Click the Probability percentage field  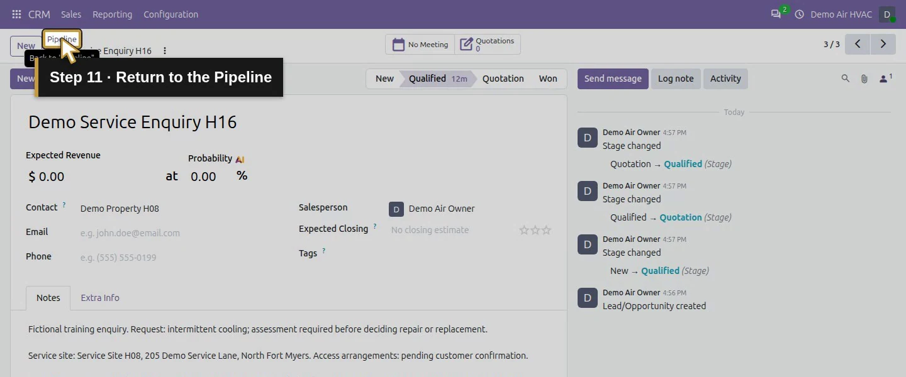pyautogui.click(x=210, y=177)
